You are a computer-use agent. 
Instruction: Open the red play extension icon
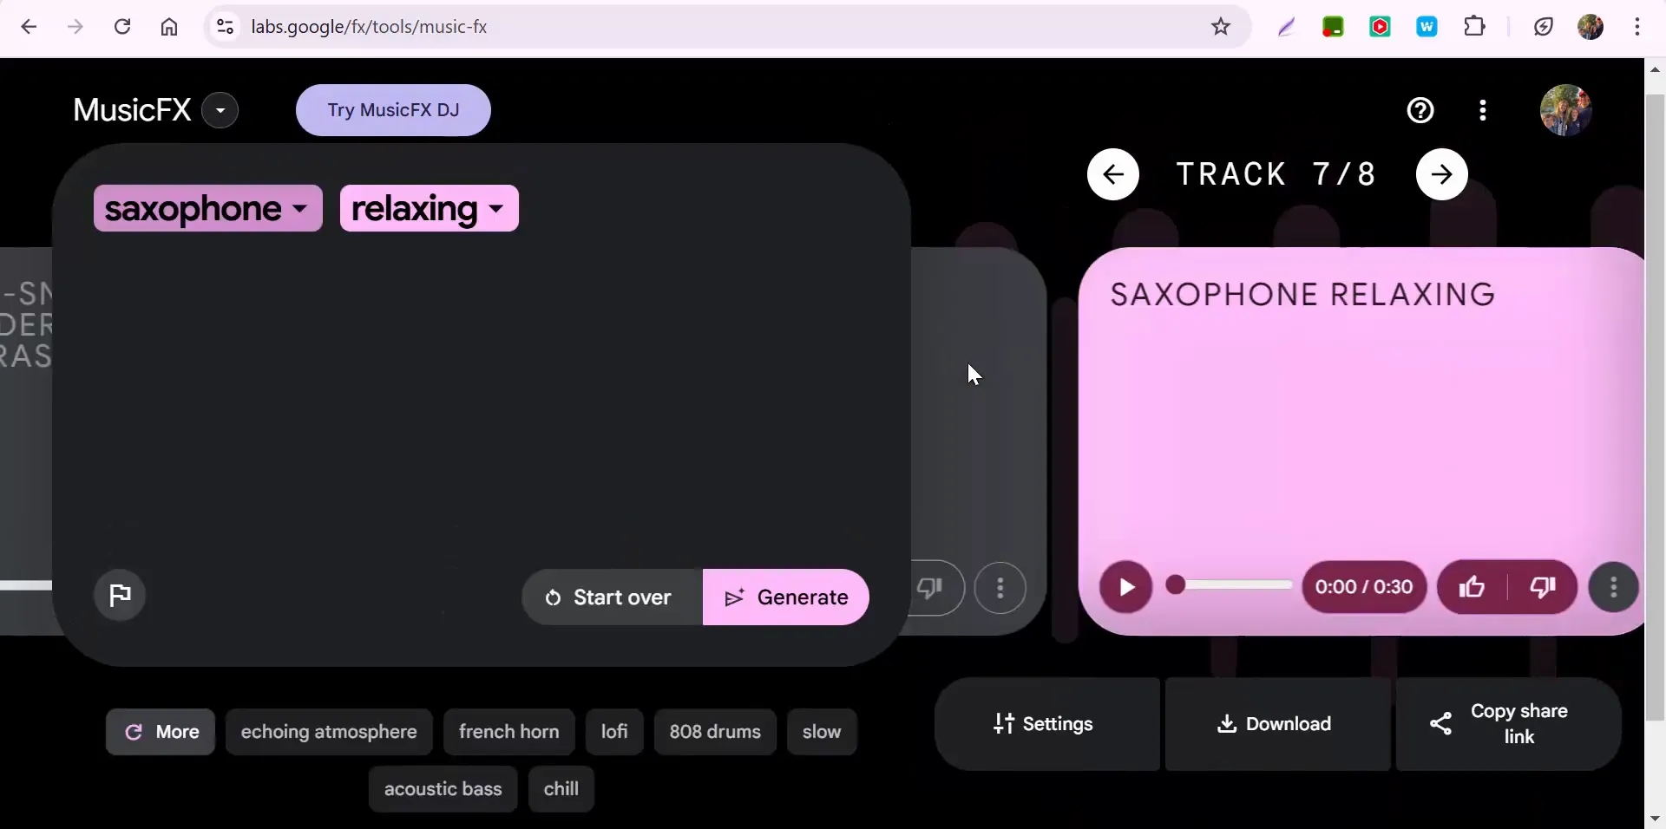coord(1380,27)
